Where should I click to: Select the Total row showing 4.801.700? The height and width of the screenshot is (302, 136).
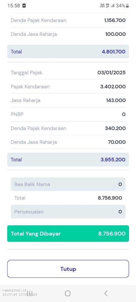pyautogui.click(x=68, y=52)
